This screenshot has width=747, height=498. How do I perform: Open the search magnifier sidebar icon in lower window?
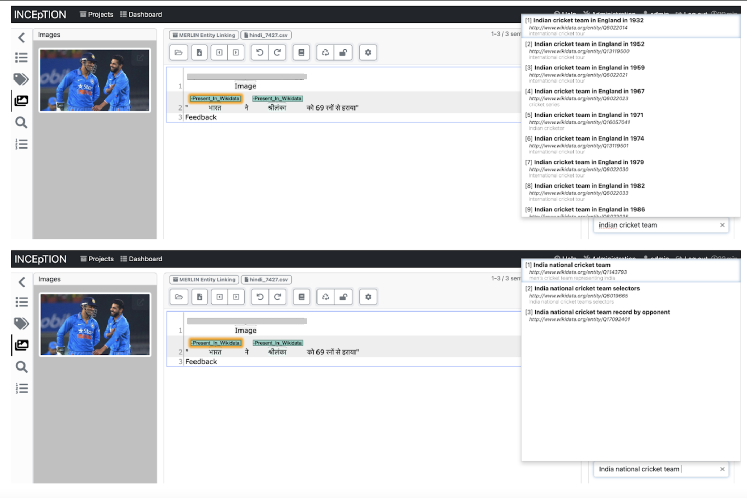21,367
